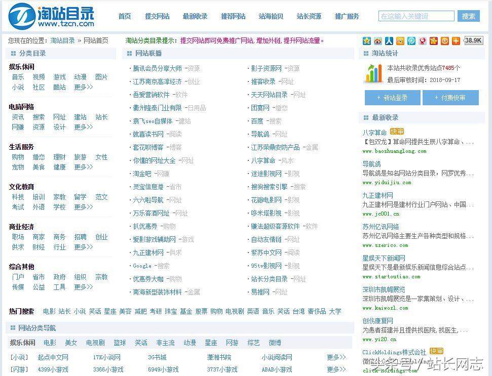Expand 更多>> in the [闪游] row

pos(336,369)
